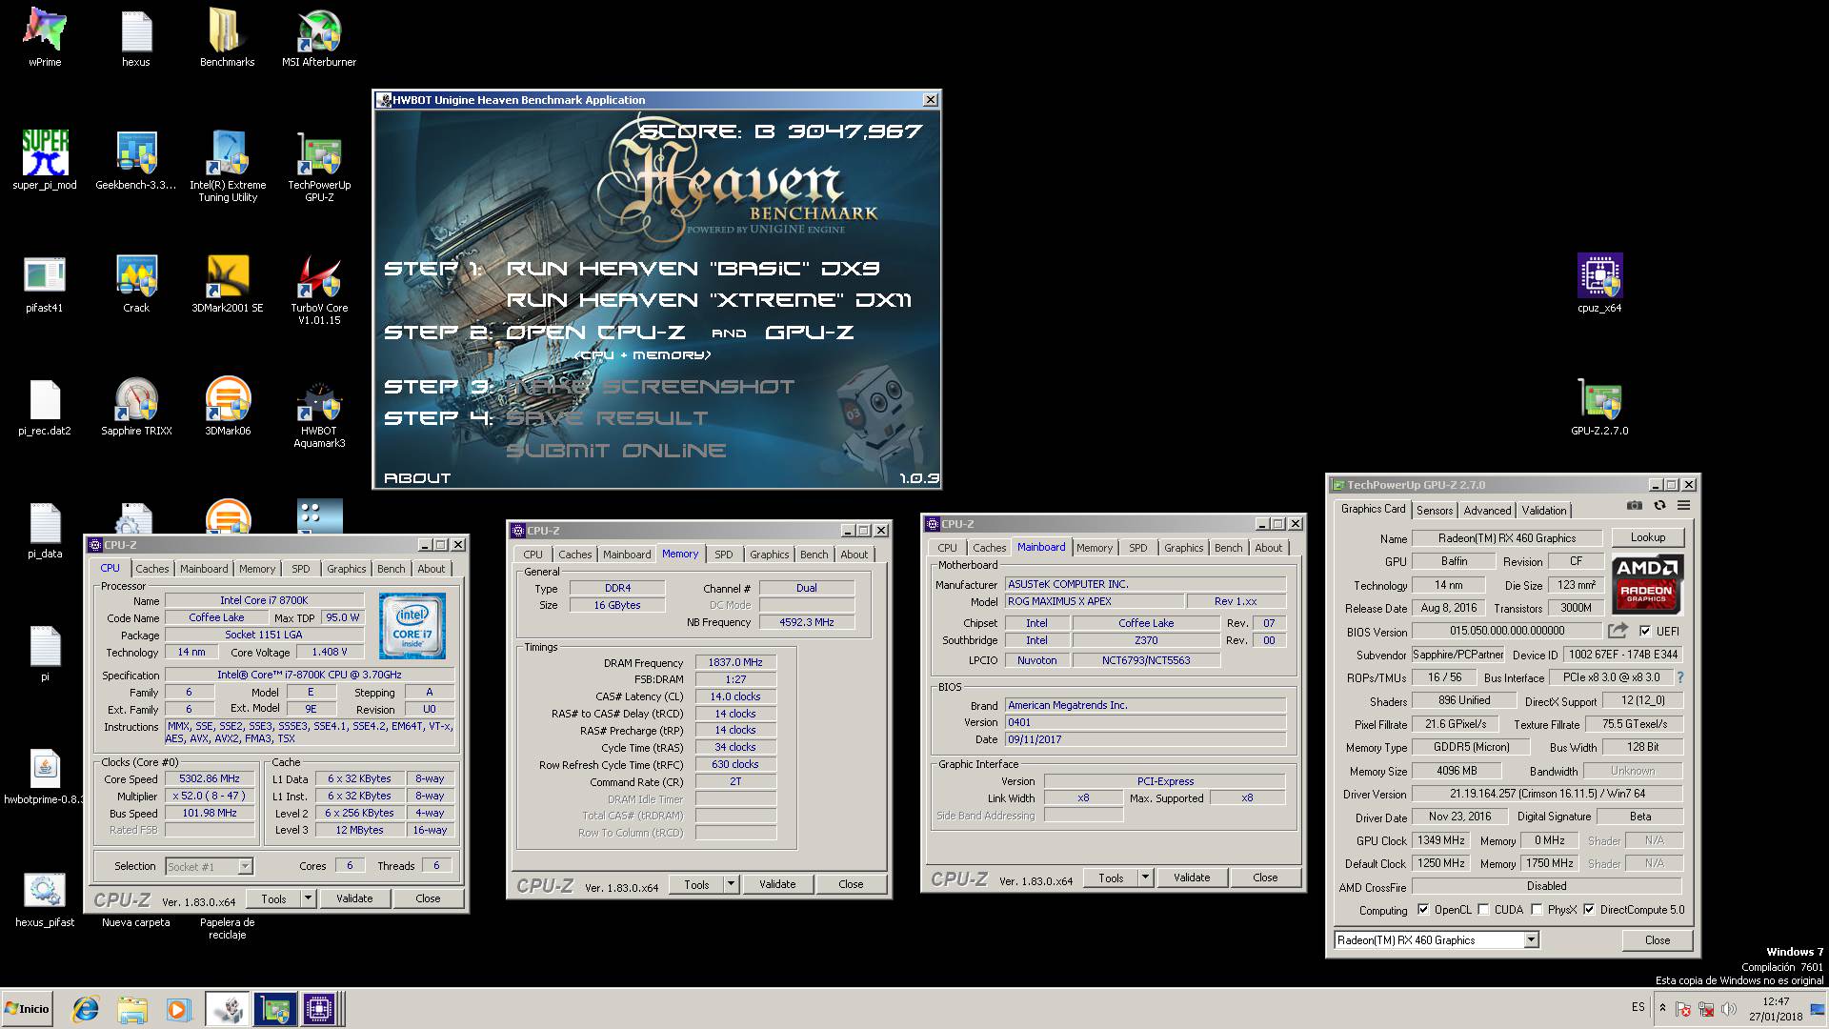Viewport: 1829px width, 1029px height.
Task: Select the Geekbench desktop icon
Action: [x=136, y=160]
